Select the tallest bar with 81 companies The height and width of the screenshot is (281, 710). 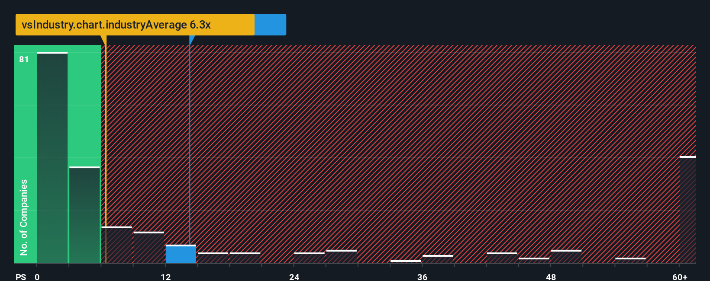tap(52, 158)
